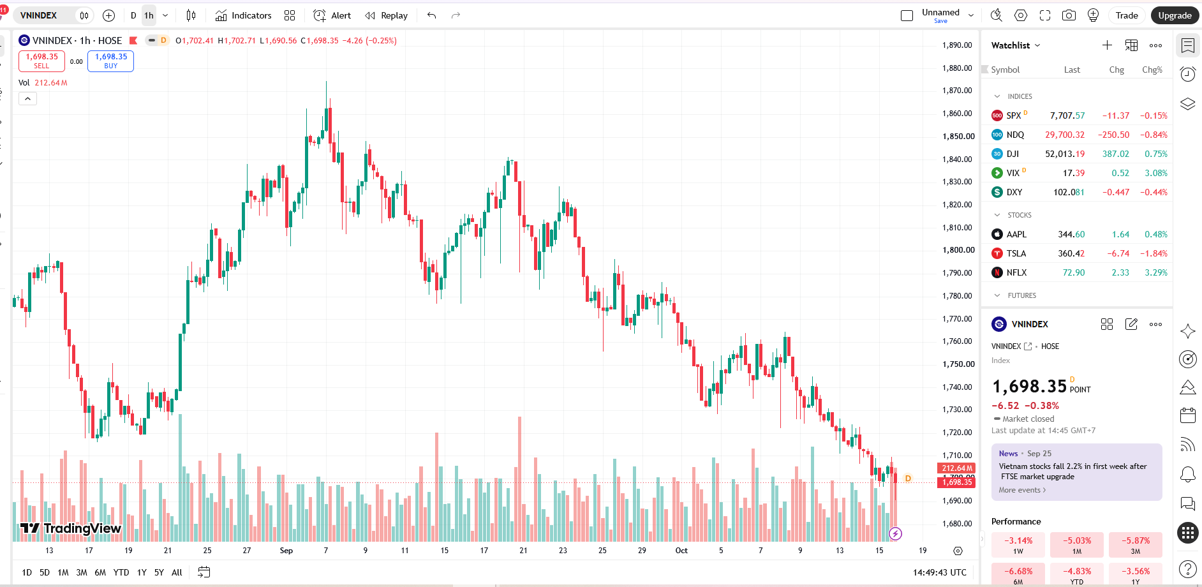Open the Alerts bell in sidebar
1202x587 pixels.
pos(1187,474)
